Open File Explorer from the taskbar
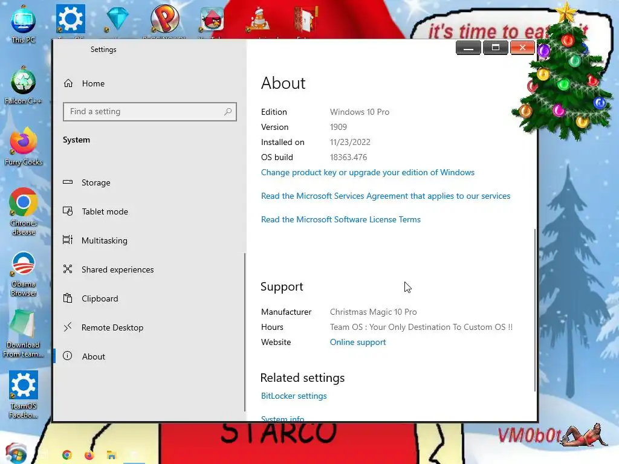This screenshot has width=619, height=464. pos(111,455)
